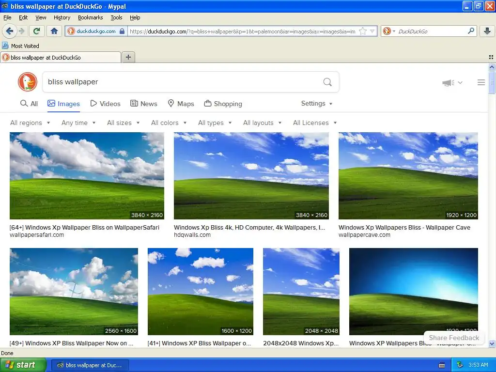Select the bliss wallpaper taskbar button

tap(90, 365)
